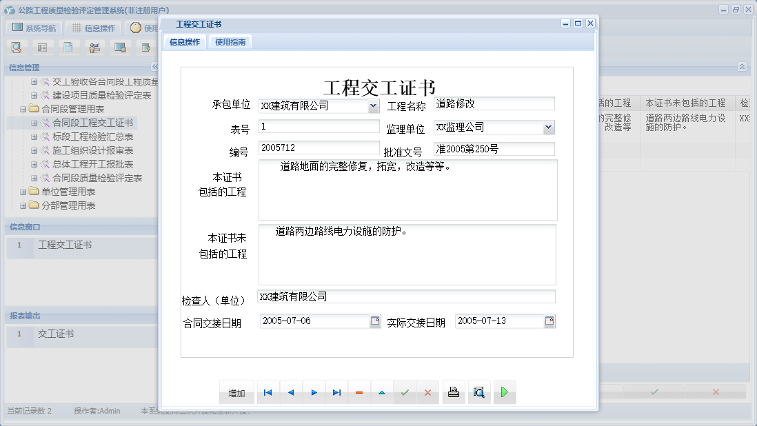The image size is (757, 426).
Task: Run the report with the green arrow icon
Action: (x=504, y=392)
